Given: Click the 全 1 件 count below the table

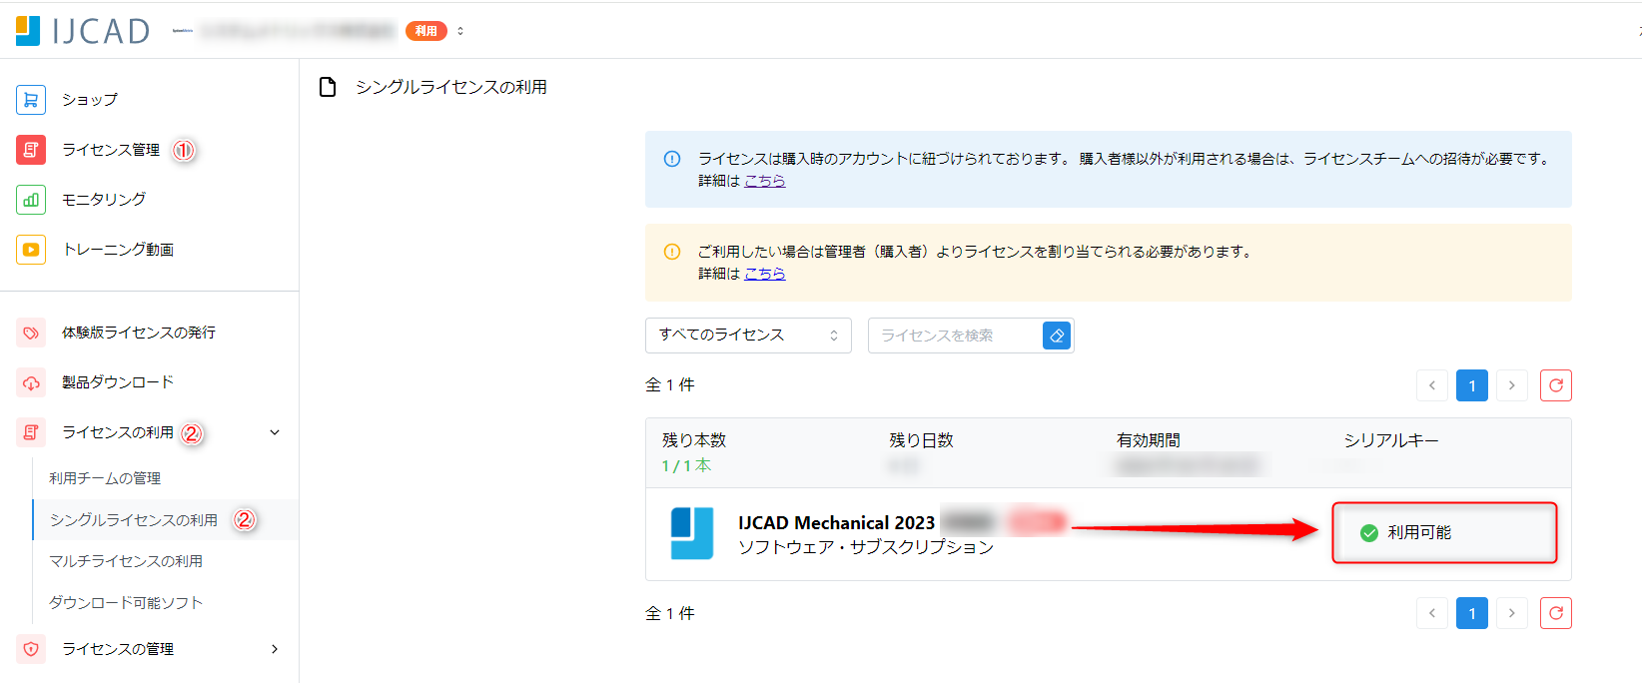Looking at the screenshot, I should point(670,614).
